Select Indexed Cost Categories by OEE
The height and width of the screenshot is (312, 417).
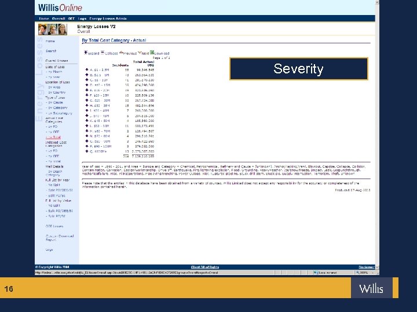point(53,156)
